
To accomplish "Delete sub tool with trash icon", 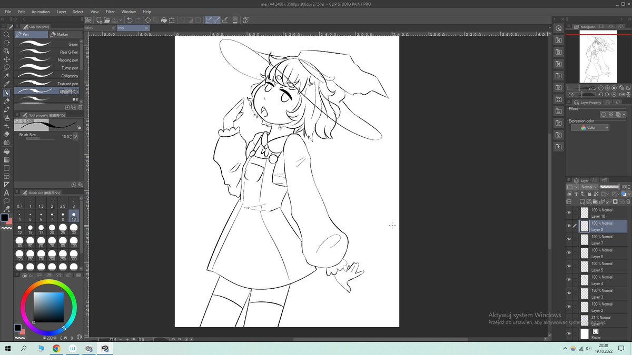I will (80, 107).
